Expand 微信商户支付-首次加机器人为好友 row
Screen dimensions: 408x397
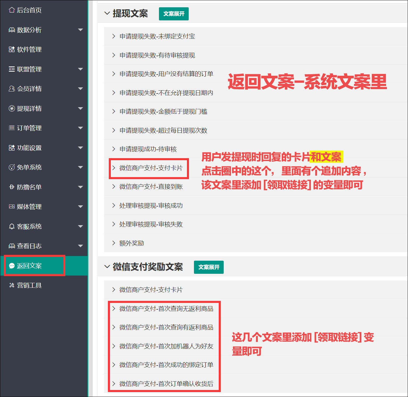click(256, 346)
